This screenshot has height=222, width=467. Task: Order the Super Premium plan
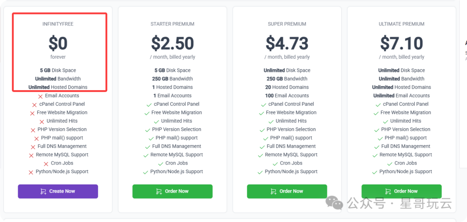(x=287, y=191)
